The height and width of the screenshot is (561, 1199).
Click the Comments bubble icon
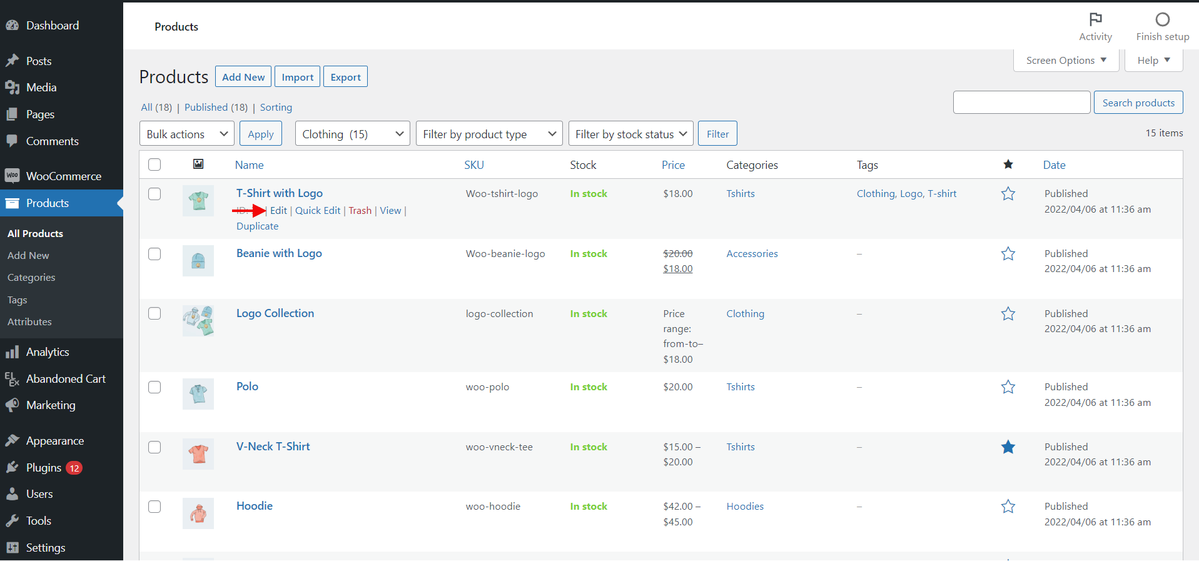pos(12,141)
